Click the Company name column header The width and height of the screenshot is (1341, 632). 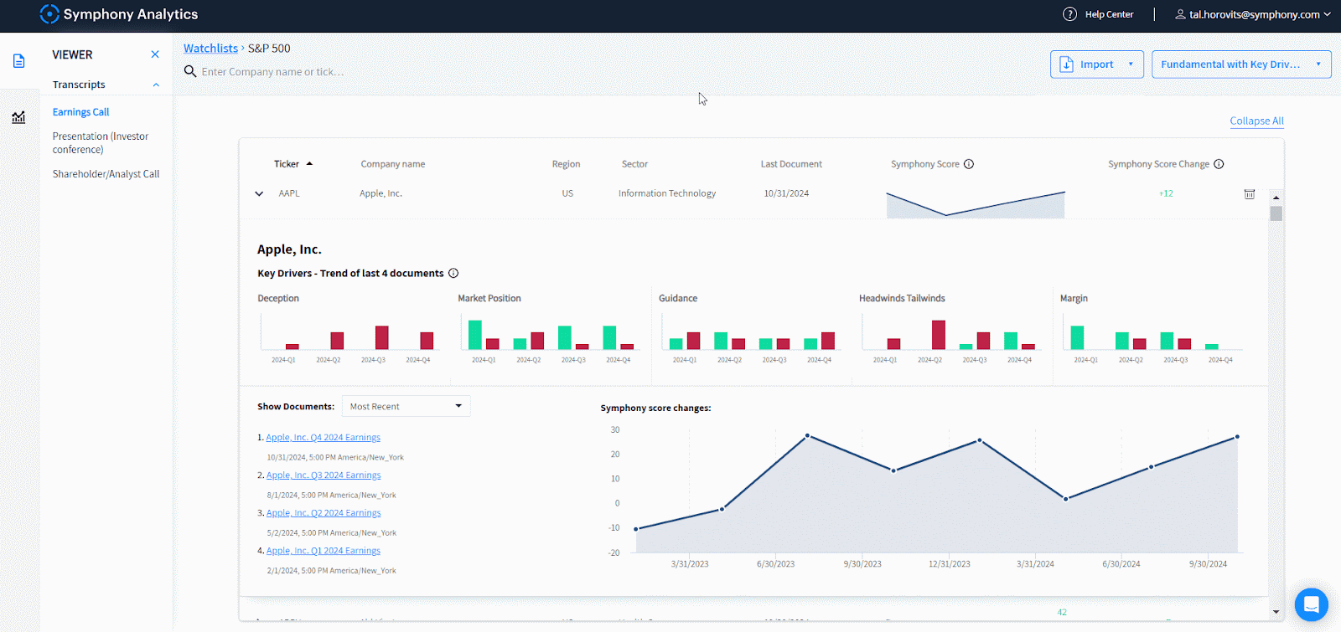click(392, 164)
